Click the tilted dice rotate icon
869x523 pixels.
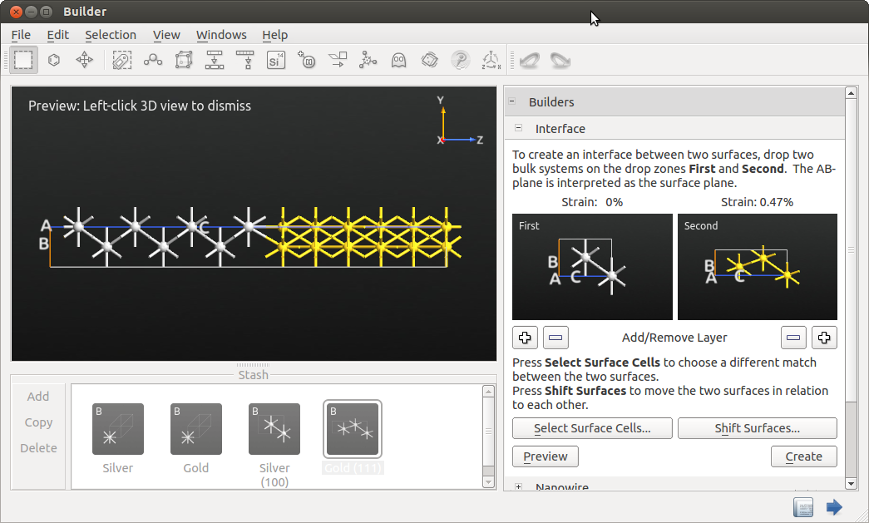coord(430,60)
